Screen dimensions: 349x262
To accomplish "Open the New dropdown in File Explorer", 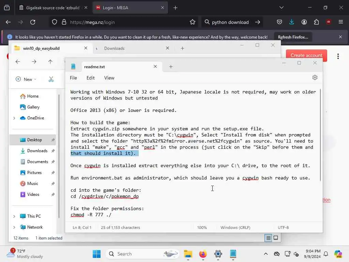I will [26, 79].
